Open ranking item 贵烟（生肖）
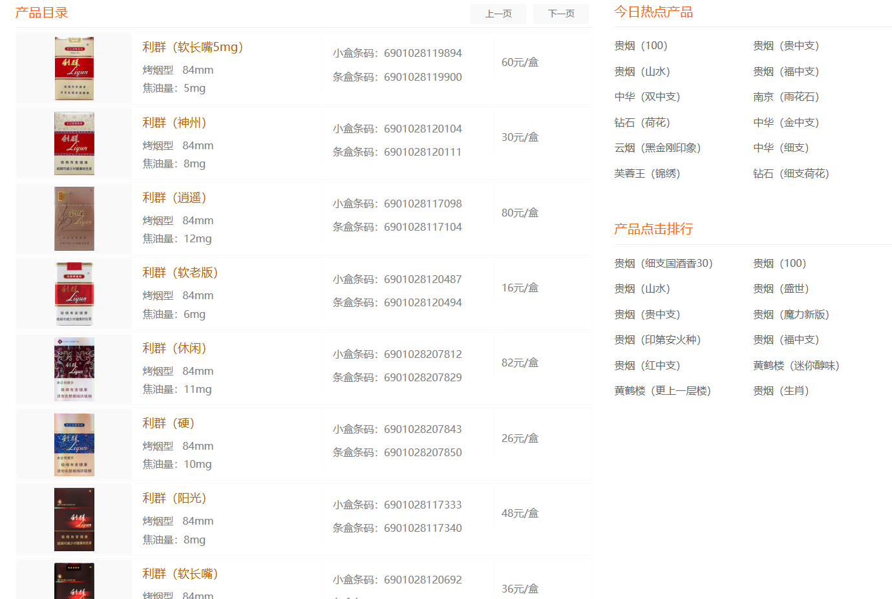 click(x=781, y=391)
